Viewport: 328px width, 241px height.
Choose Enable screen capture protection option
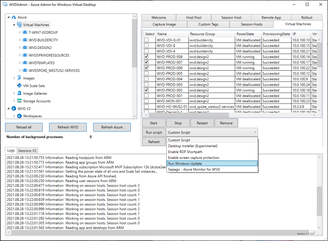click(x=212, y=158)
